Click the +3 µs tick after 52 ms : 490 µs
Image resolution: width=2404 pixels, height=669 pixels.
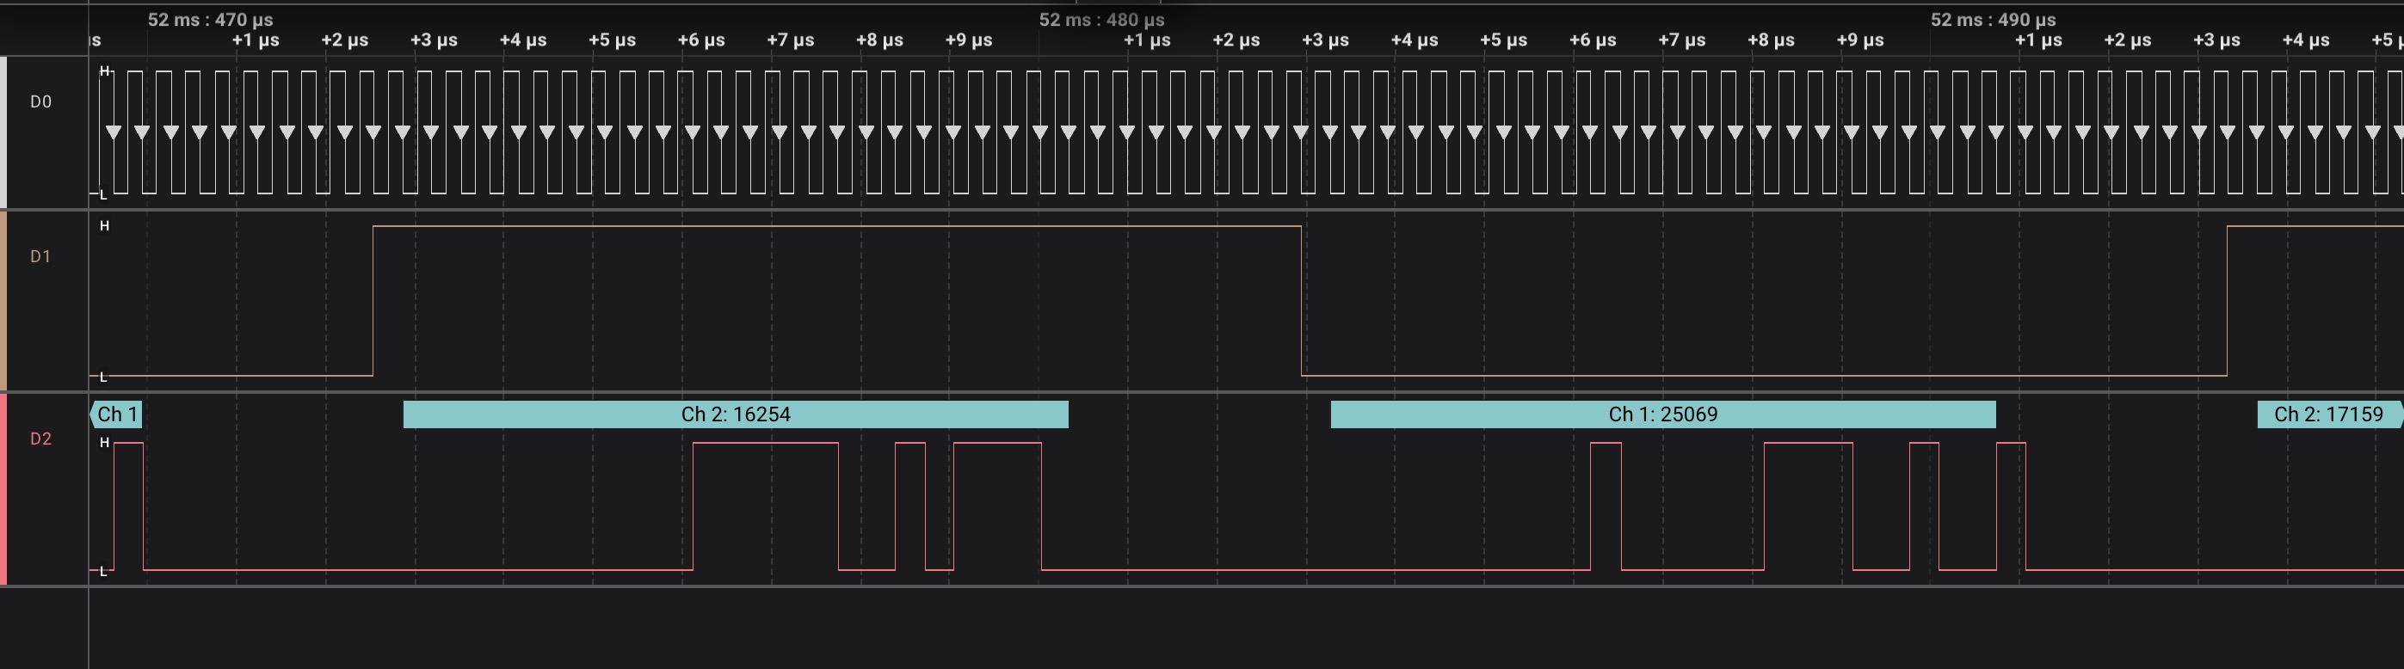[2216, 40]
